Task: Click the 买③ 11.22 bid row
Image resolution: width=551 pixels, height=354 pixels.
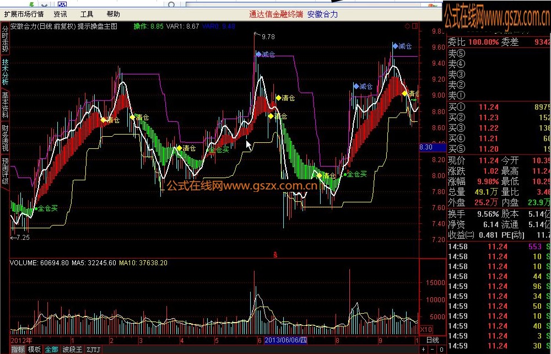Action: (499, 128)
